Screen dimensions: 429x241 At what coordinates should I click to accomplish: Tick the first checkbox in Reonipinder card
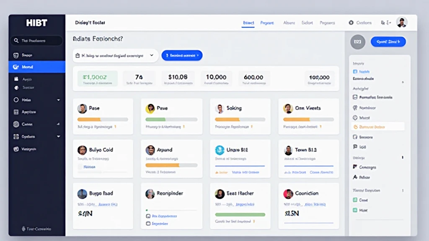click(x=148, y=216)
